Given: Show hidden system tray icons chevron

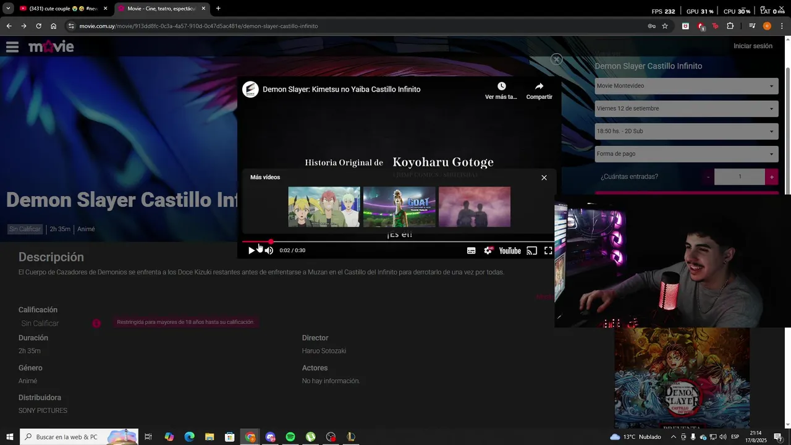Looking at the screenshot, I should click(674, 437).
